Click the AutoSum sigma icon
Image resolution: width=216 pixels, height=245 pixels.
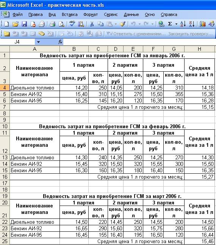(170, 24)
